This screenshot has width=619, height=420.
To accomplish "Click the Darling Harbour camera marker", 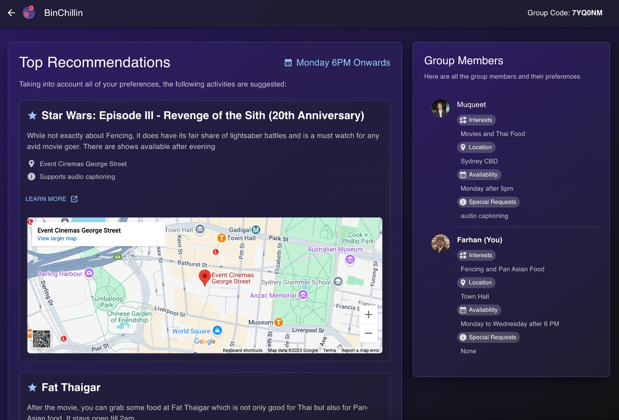I will pos(89,273).
